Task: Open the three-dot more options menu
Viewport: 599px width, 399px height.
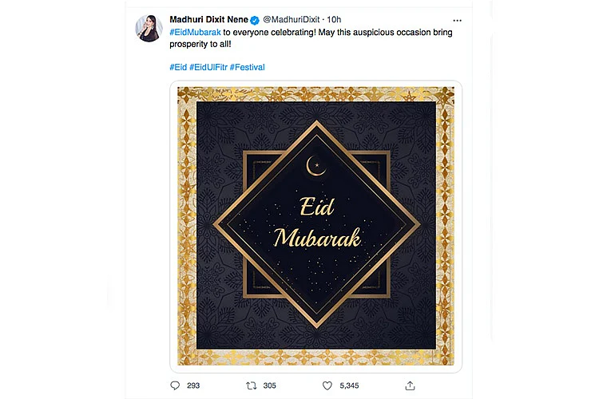Action: (458, 20)
